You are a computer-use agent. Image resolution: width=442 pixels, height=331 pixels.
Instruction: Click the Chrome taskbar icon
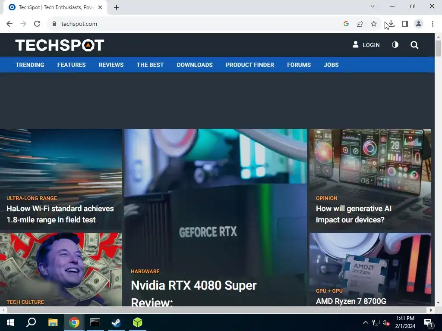(74, 322)
